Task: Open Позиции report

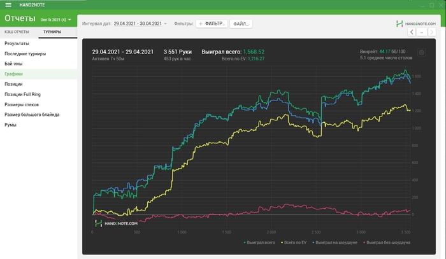Action: 38,85
